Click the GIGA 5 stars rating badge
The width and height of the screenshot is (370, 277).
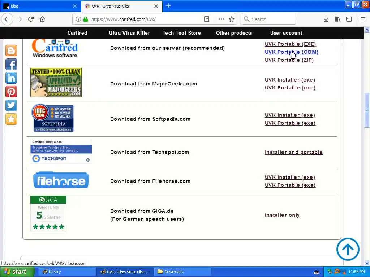pos(48,214)
